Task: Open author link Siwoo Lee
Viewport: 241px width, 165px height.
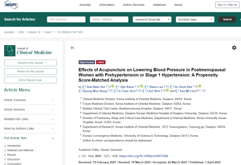Action: click(x=156, y=87)
